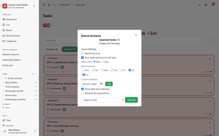Execute the batch action
This screenshot has width=219, height=136.
(x=131, y=100)
